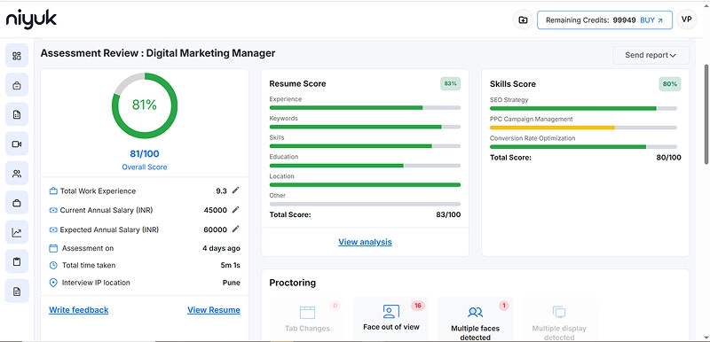
Task: Click the 81% overall score ring
Action: tap(145, 105)
